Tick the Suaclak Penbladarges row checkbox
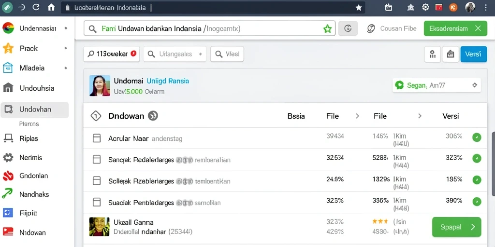 (x=97, y=202)
